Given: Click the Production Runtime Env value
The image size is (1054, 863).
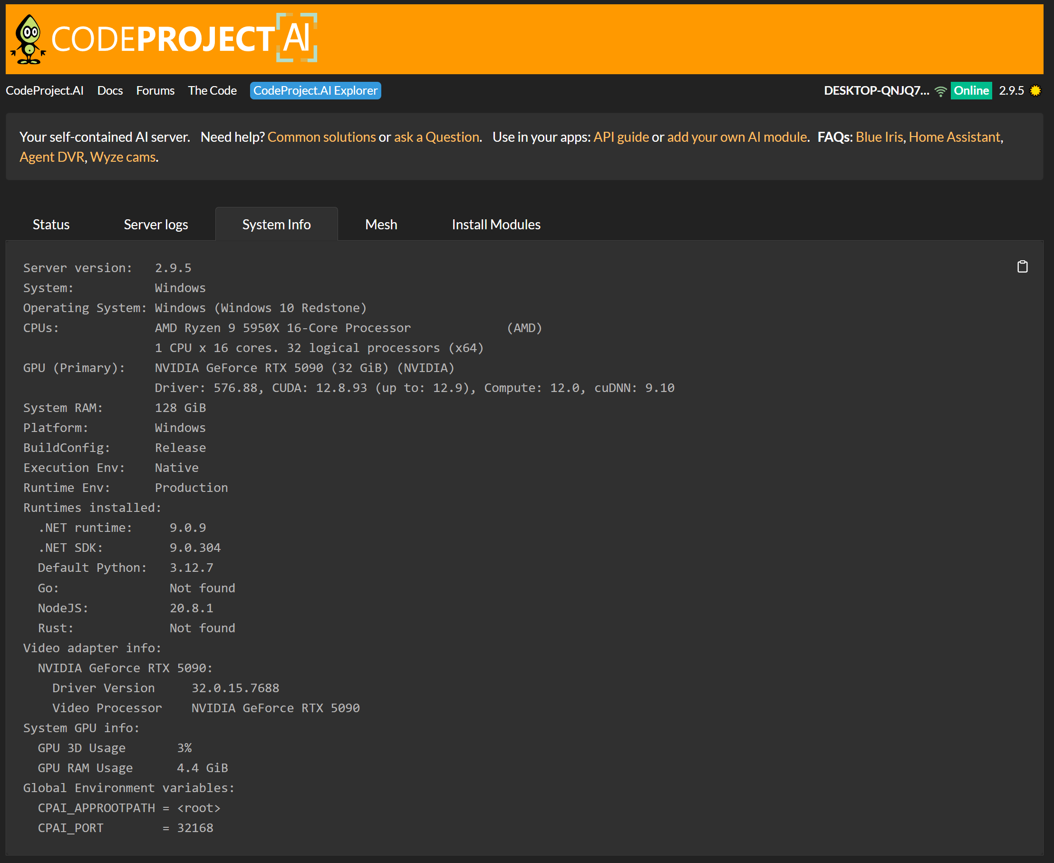Looking at the screenshot, I should [191, 488].
